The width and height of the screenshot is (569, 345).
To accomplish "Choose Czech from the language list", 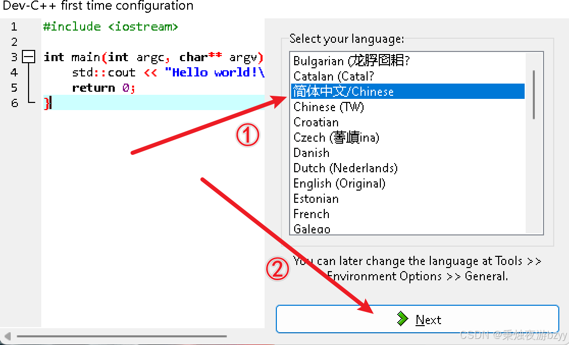I will [x=407, y=137].
